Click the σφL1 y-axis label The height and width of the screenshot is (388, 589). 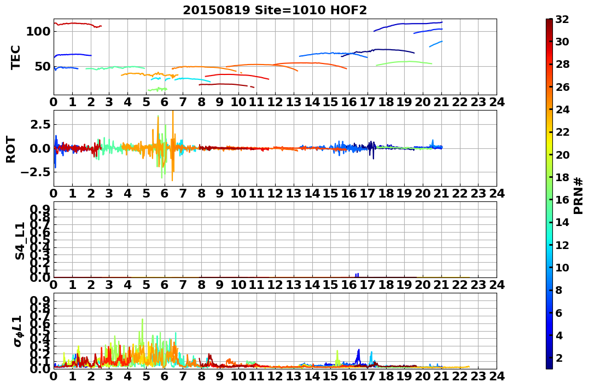[19, 331]
